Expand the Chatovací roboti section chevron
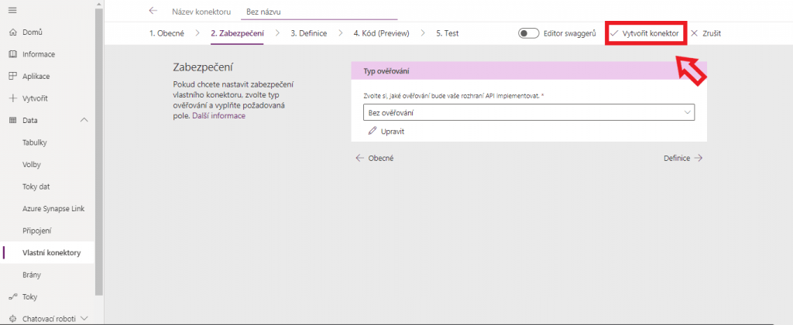Viewport: 793px width, 325px height. [84, 318]
